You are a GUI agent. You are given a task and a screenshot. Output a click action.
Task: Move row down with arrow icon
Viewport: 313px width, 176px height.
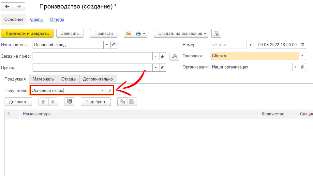(53, 102)
